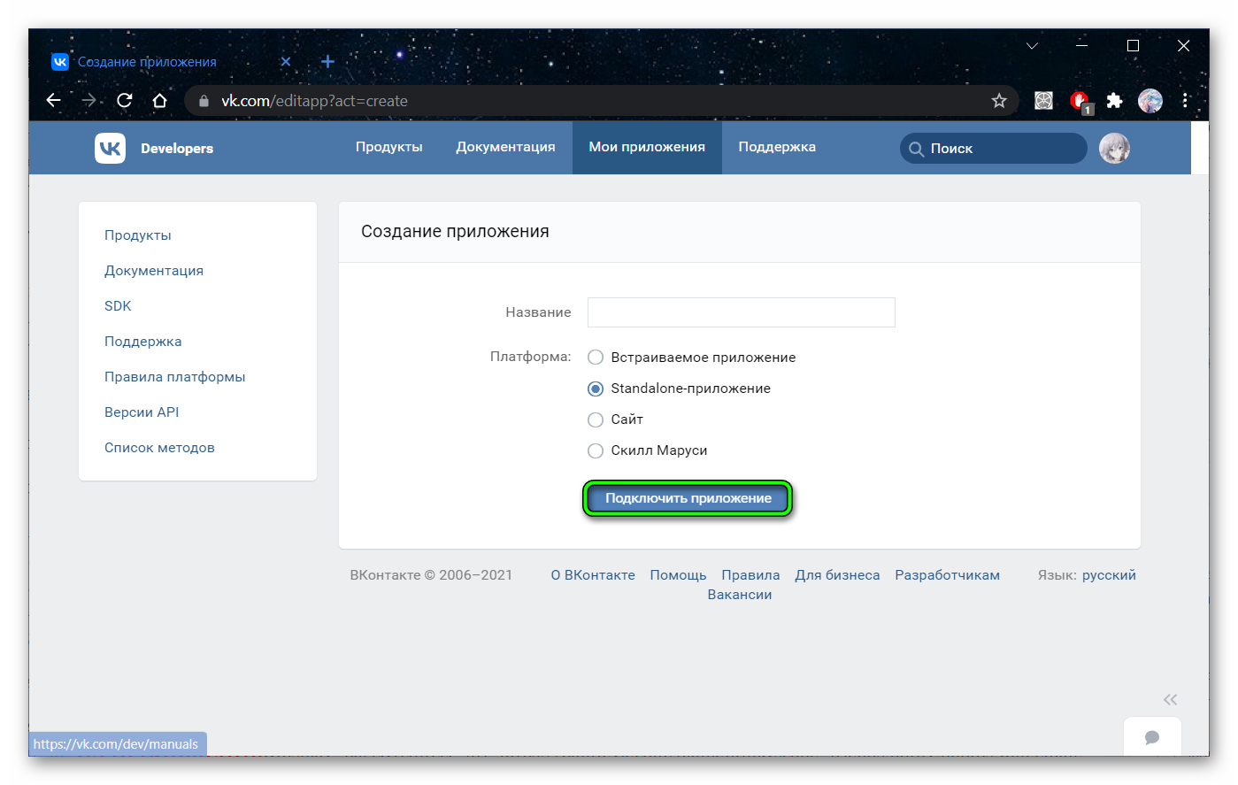Click the Поиск search field
1238x785 pixels.
tap(993, 149)
